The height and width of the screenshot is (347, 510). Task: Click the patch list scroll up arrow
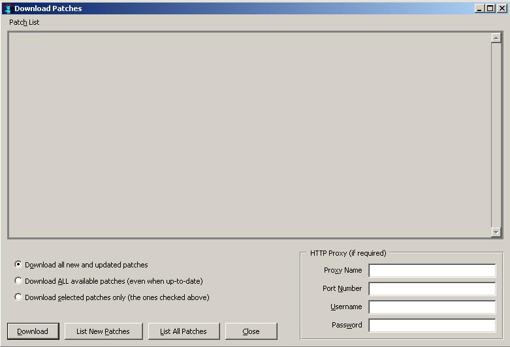pyautogui.click(x=496, y=38)
